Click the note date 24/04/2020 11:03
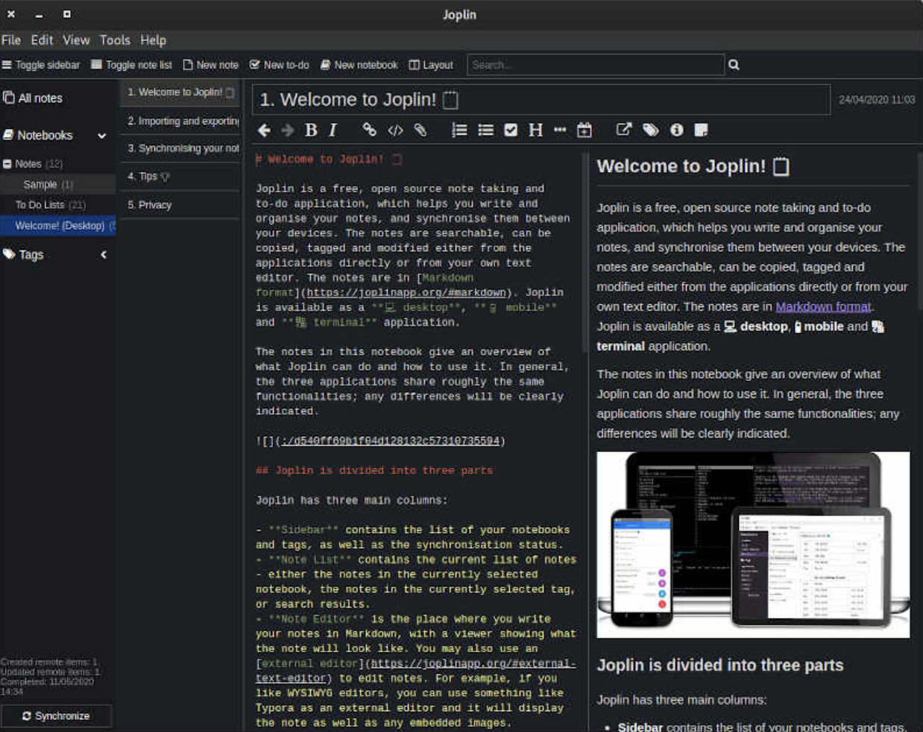 point(877,100)
